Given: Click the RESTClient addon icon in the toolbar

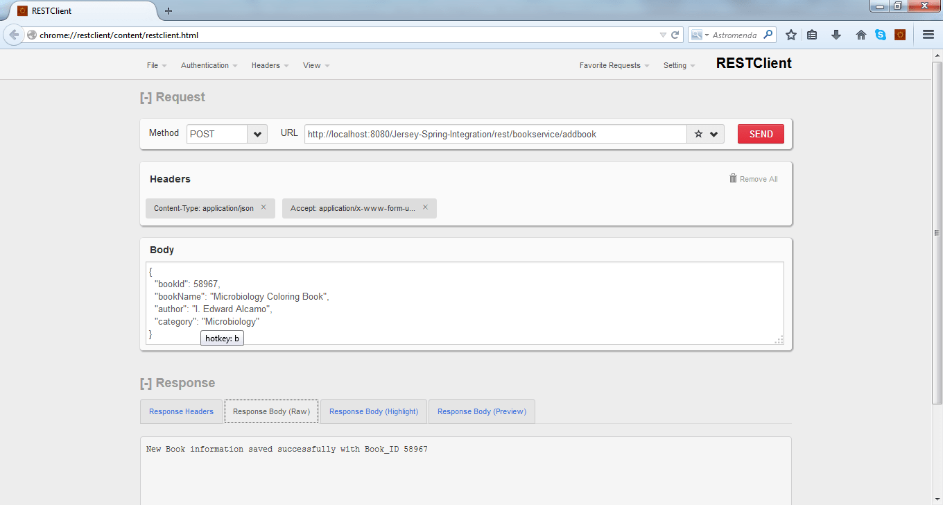Looking at the screenshot, I should click(901, 34).
